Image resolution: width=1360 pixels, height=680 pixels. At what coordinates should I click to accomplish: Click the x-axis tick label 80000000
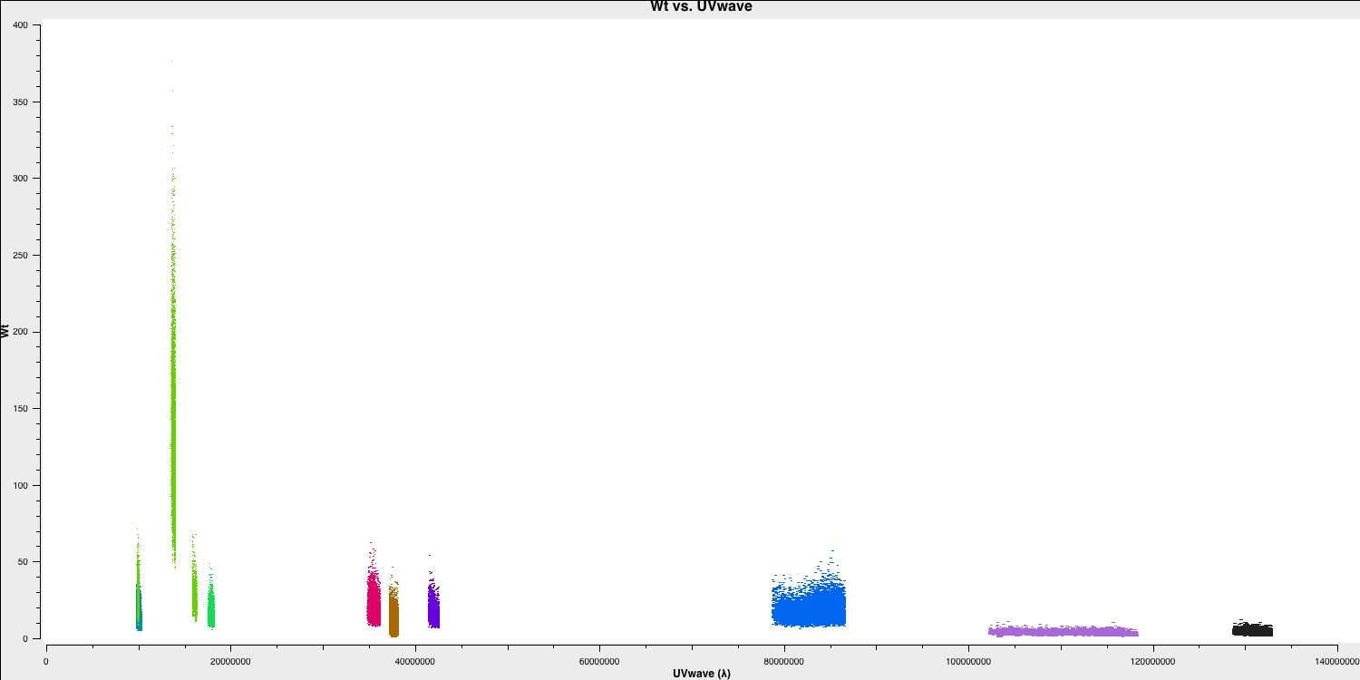pyautogui.click(x=783, y=661)
